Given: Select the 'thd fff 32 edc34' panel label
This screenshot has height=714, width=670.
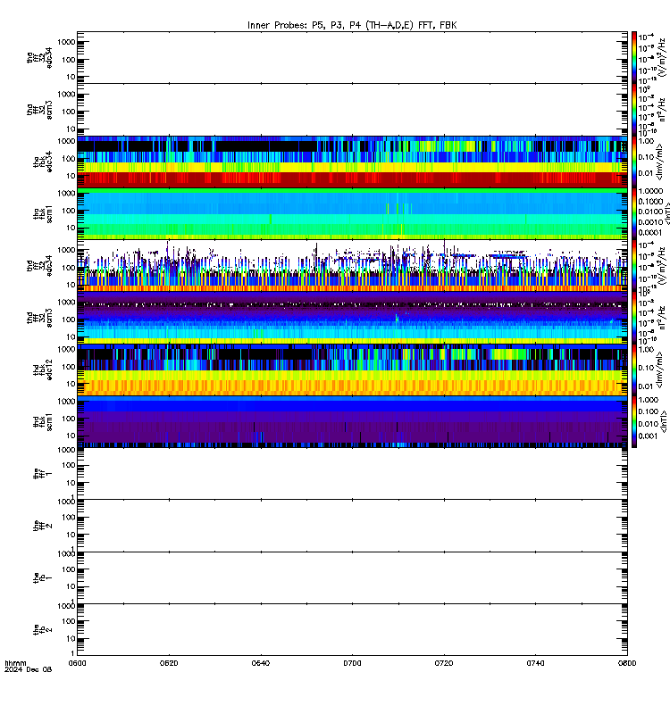Looking at the screenshot, I should (39, 265).
